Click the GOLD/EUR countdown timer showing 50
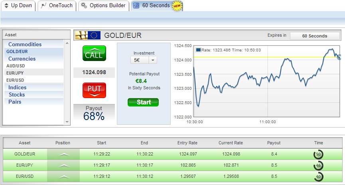Screen dimensions: 345x185 click(x=318, y=154)
